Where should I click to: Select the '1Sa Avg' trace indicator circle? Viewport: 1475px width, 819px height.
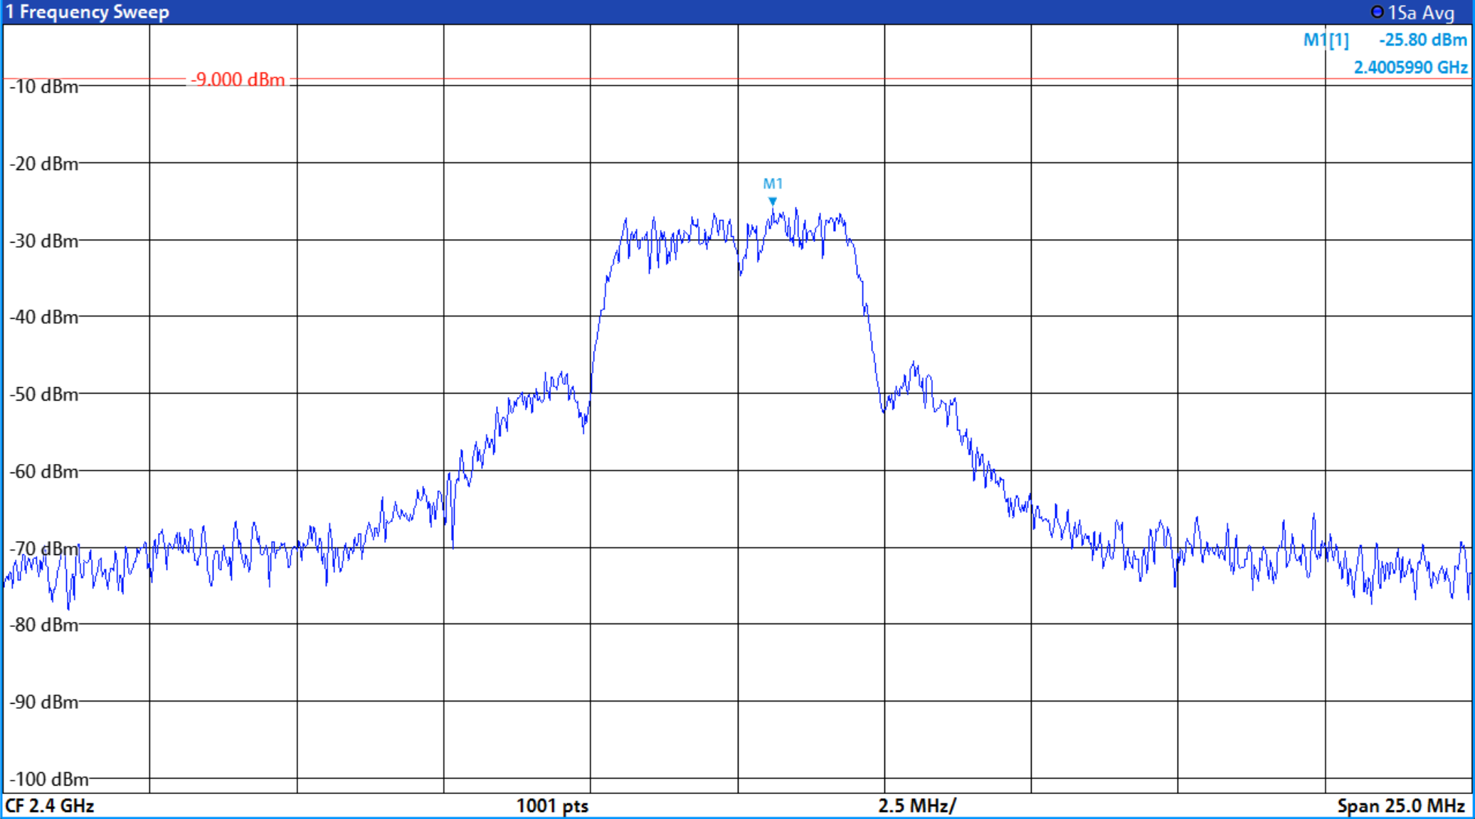click(x=1377, y=12)
